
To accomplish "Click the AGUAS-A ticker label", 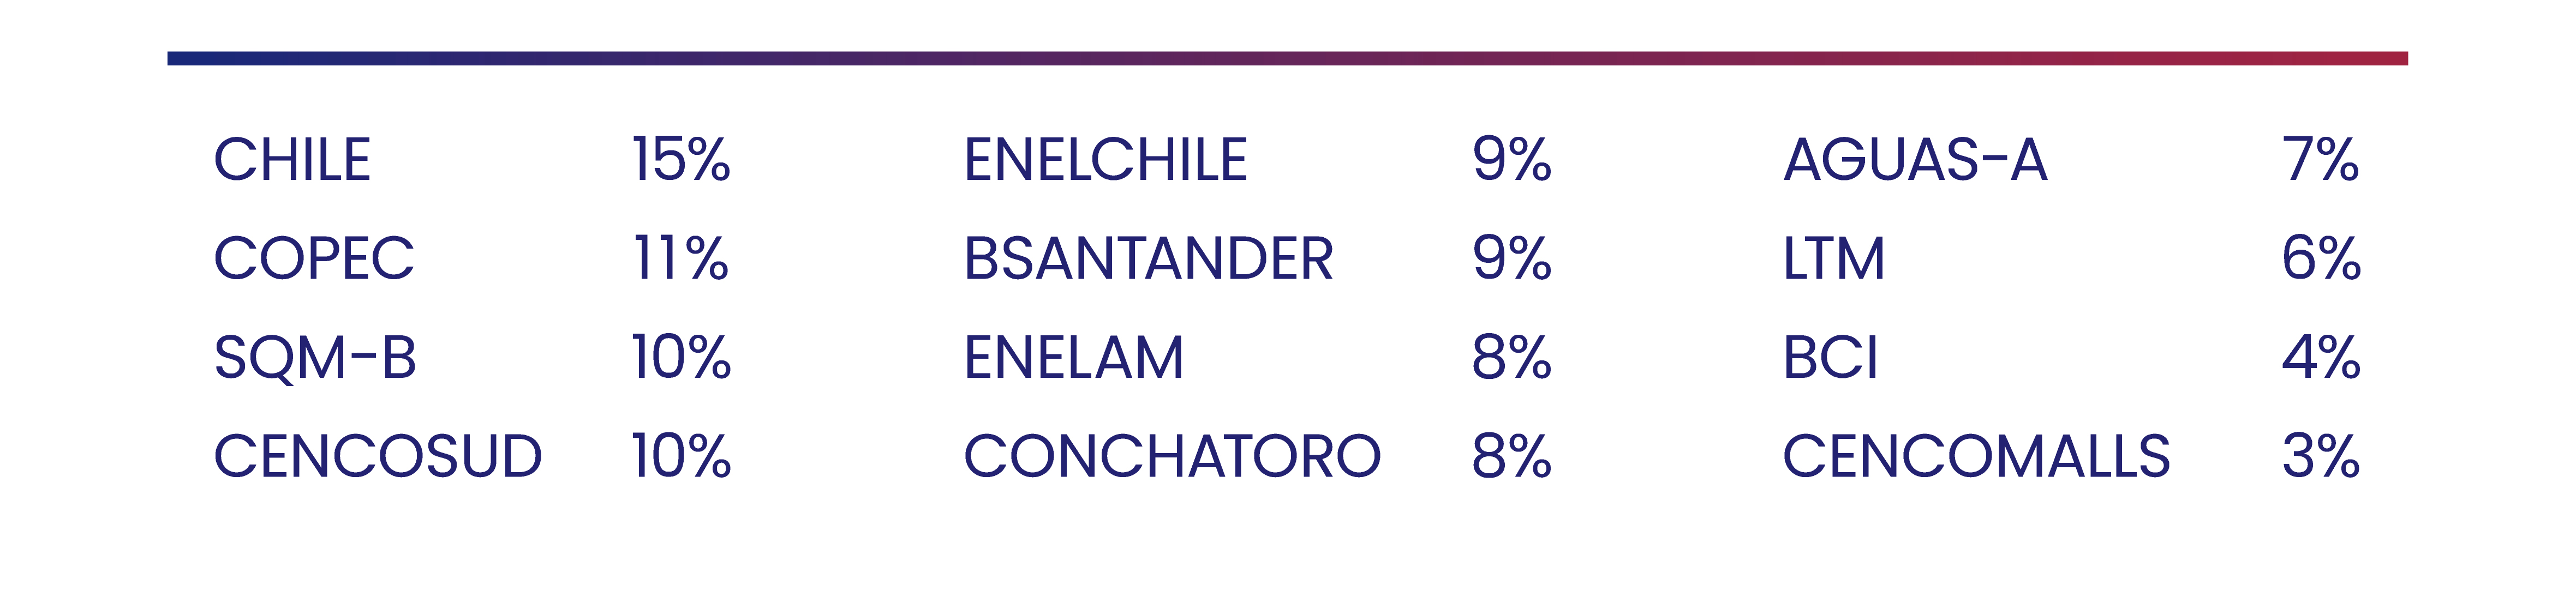I will pyautogui.click(x=1916, y=160).
